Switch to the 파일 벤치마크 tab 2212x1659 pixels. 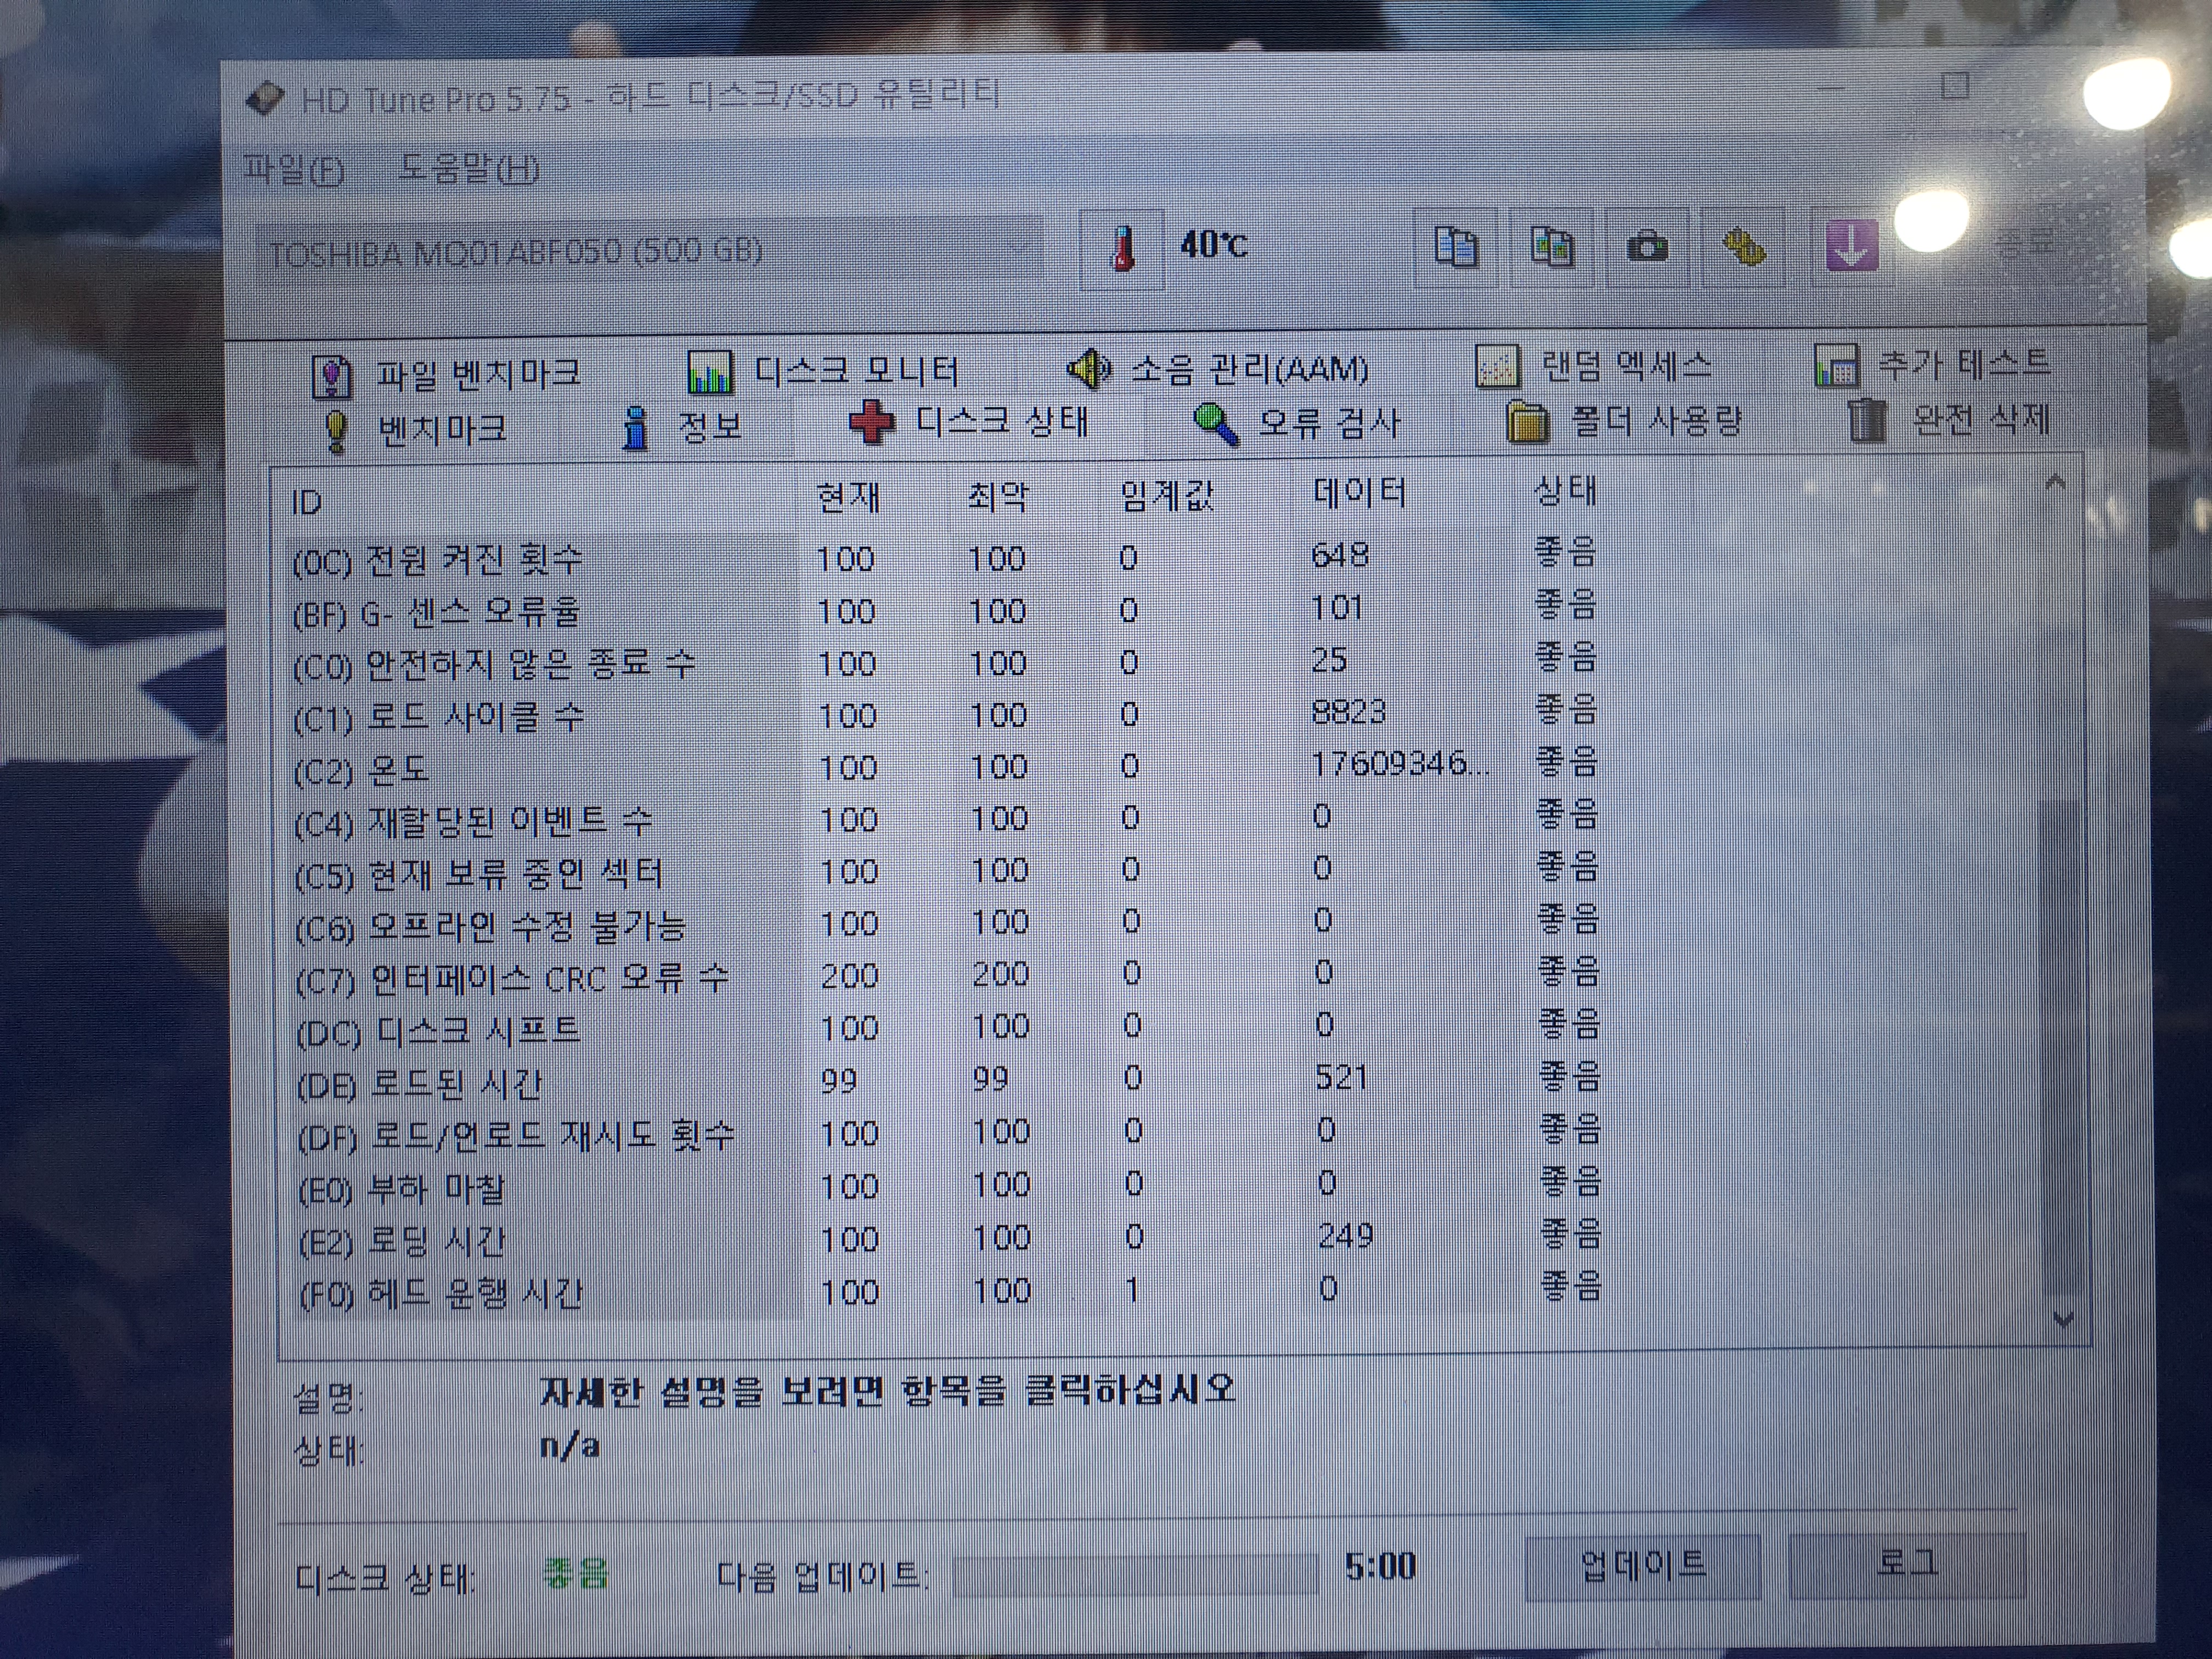click(447, 375)
